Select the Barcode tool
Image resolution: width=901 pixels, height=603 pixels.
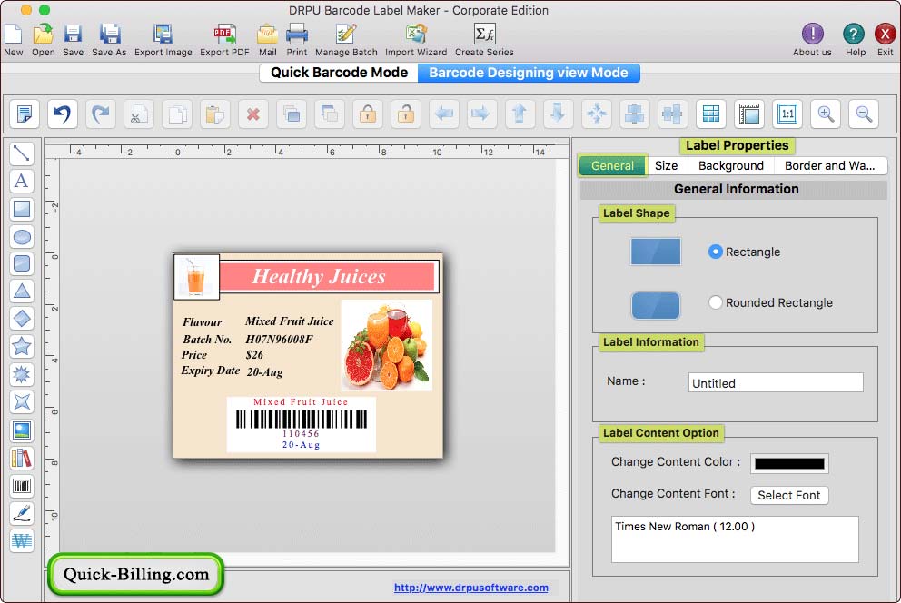pyautogui.click(x=22, y=486)
